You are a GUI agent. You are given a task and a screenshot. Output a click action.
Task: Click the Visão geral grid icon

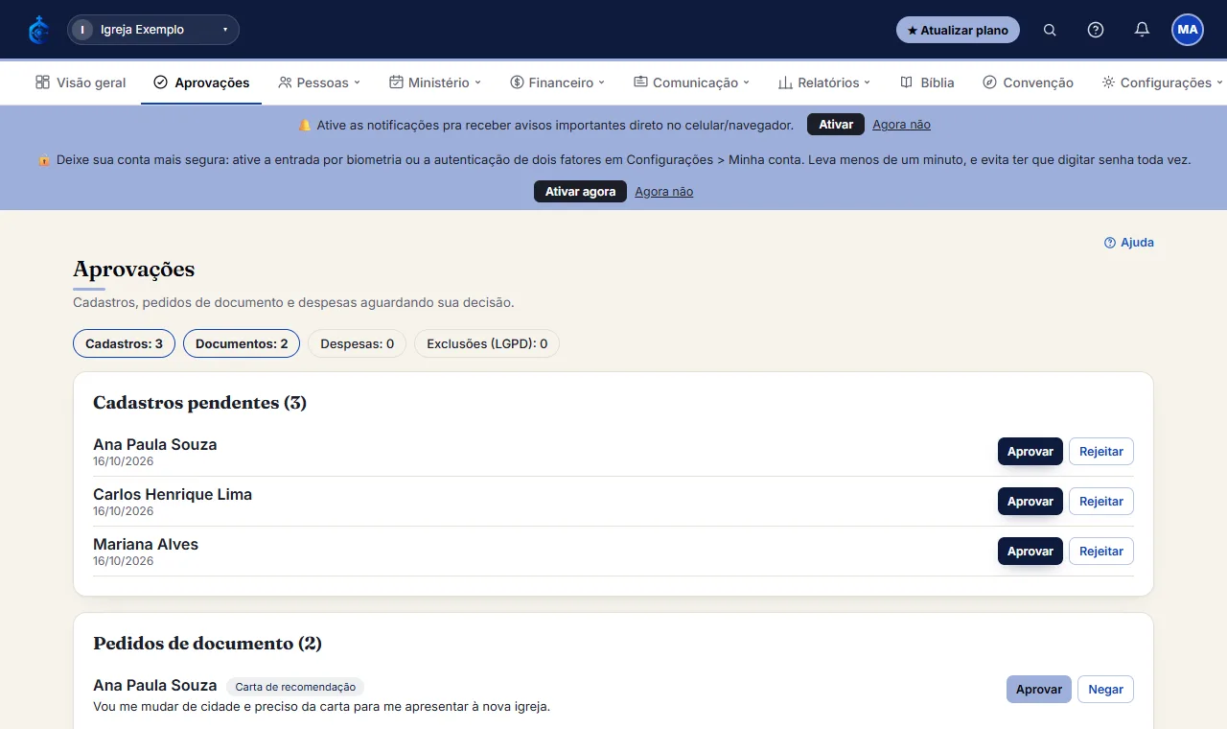tap(42, 82)
